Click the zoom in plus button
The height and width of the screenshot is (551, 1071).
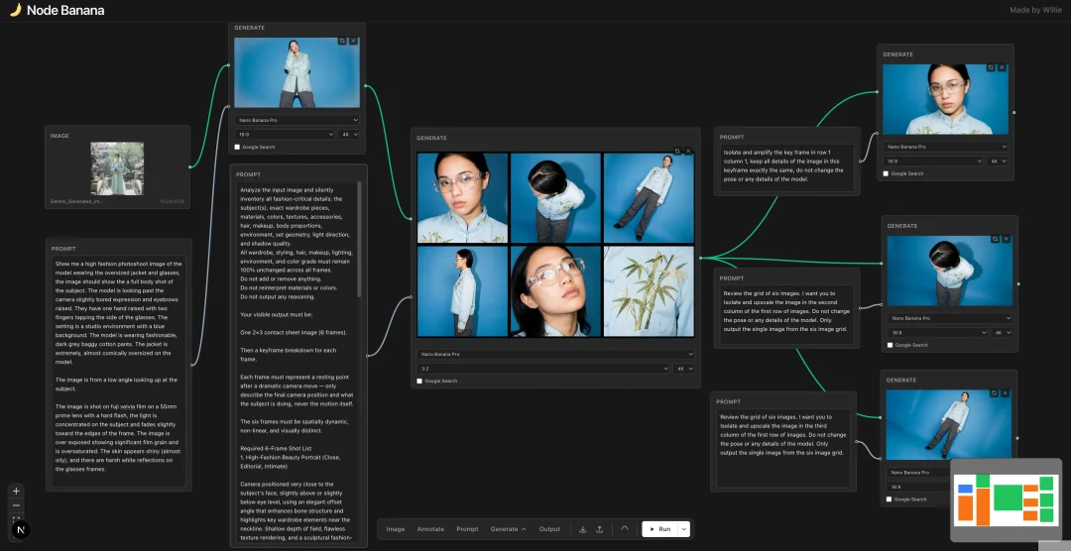coord(16,491)
